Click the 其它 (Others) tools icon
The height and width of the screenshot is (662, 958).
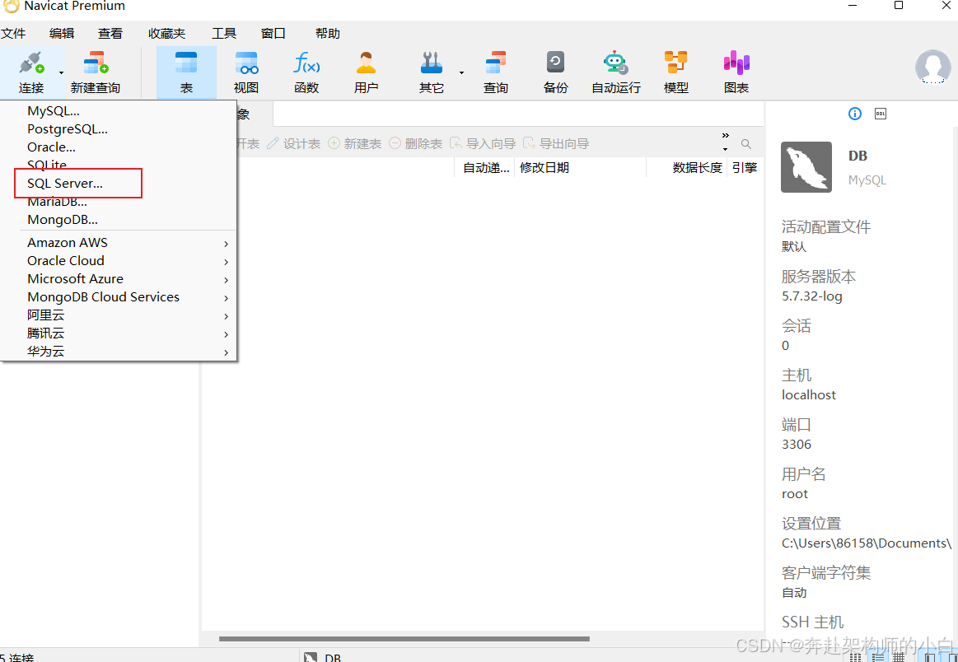point(432,72)
